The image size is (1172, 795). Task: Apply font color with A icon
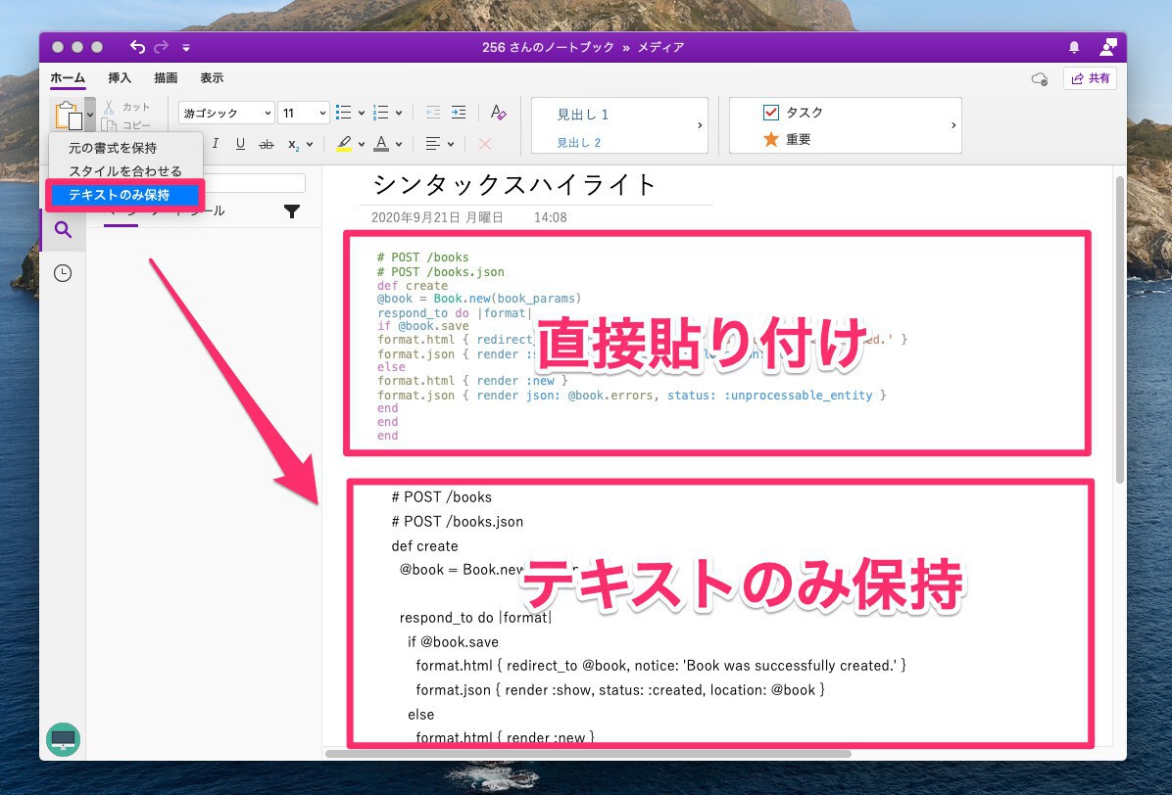(381, 143)
